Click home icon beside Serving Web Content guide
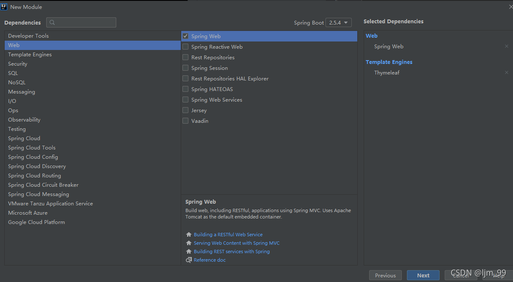Image resolution: width=513 pixels, height=282 pixels. coord(189,243)
